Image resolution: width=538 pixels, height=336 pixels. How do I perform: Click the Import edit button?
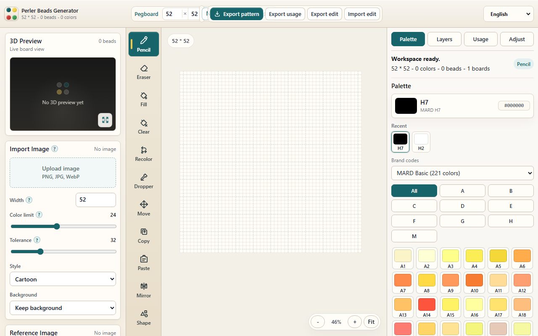(x=362, y=14)
